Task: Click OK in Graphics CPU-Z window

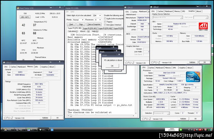Action: [x=205, y=62]
